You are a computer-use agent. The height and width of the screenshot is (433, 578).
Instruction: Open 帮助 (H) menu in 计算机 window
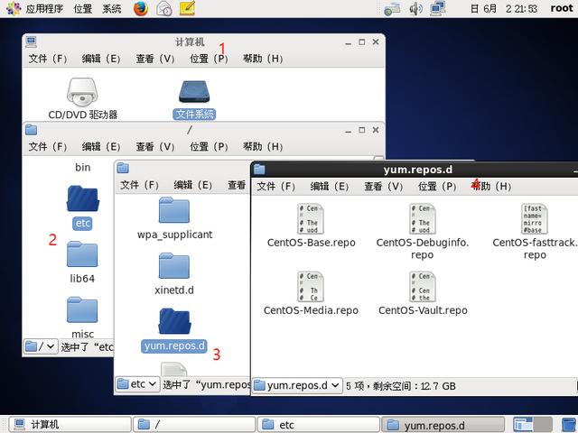click(263, 59)
